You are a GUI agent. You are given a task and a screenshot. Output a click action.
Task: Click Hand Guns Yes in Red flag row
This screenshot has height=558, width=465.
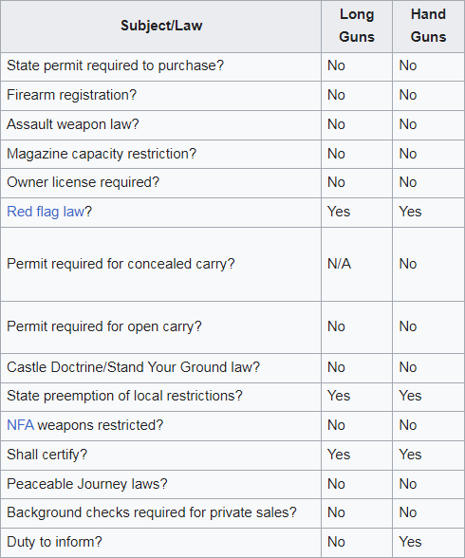pos(410,212)
